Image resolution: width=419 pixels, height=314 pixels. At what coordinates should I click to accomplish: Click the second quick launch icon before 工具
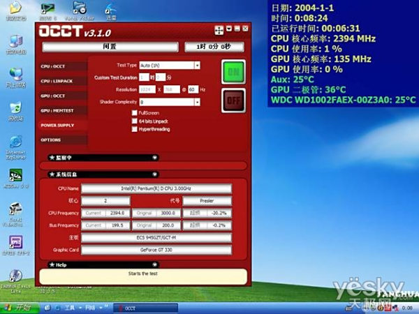click(x=58, y=308)
